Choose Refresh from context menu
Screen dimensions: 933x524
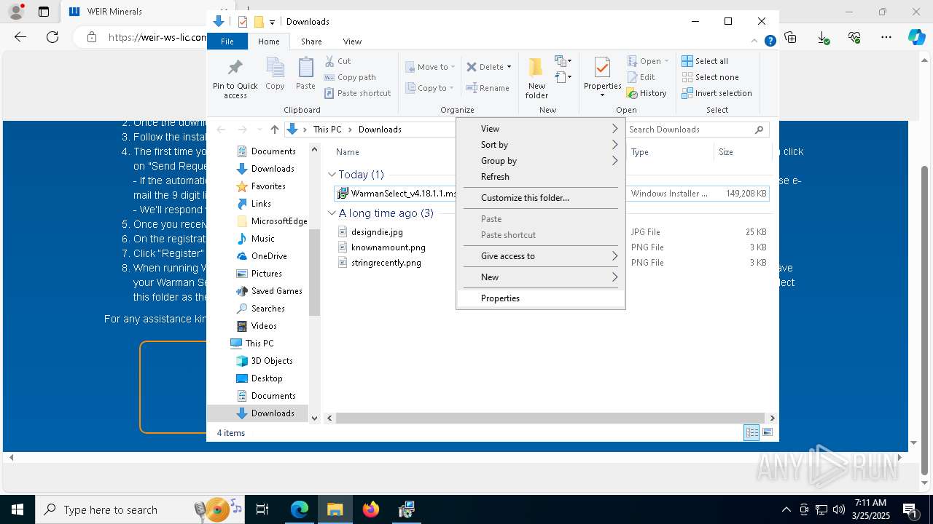541,177
